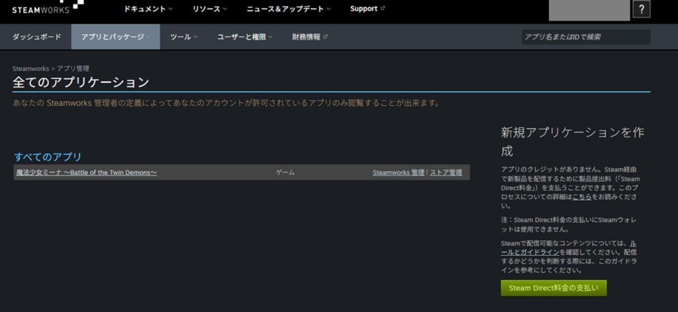Open アプリとパッケージ menu
678x312 pixels.
[115, 37]
